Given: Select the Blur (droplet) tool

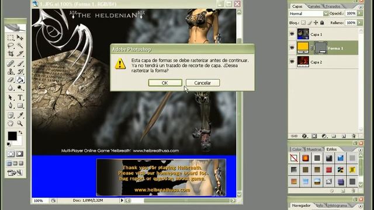Looking at the screenshot, I should [x=11, y=87].
